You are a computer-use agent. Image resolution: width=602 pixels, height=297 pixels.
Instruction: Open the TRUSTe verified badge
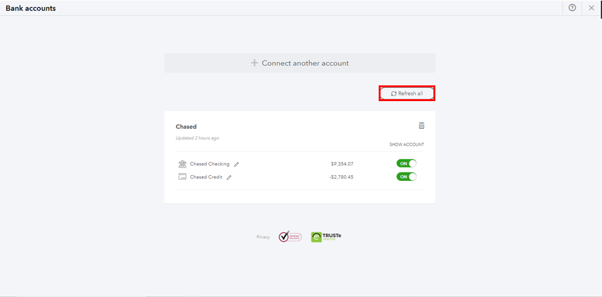tap(326, 237)
